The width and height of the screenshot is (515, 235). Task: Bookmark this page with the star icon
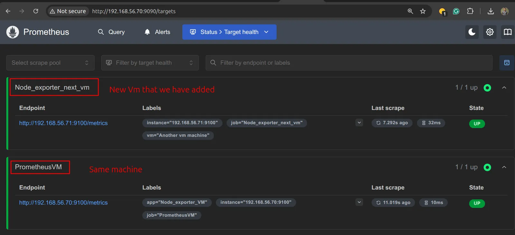click(x=423, y=11)
